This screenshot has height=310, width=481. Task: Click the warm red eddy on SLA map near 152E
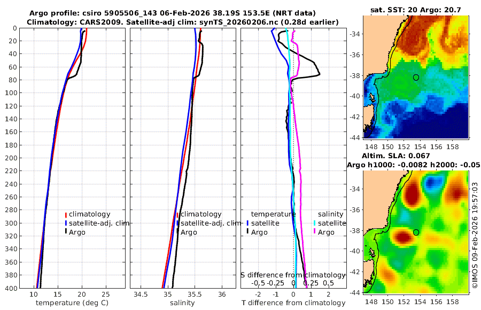point(404,237)
